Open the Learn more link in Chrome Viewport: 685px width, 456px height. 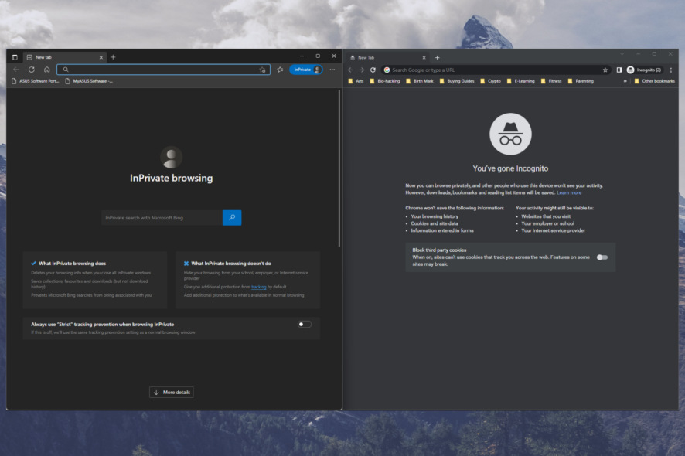click(570, 192)
